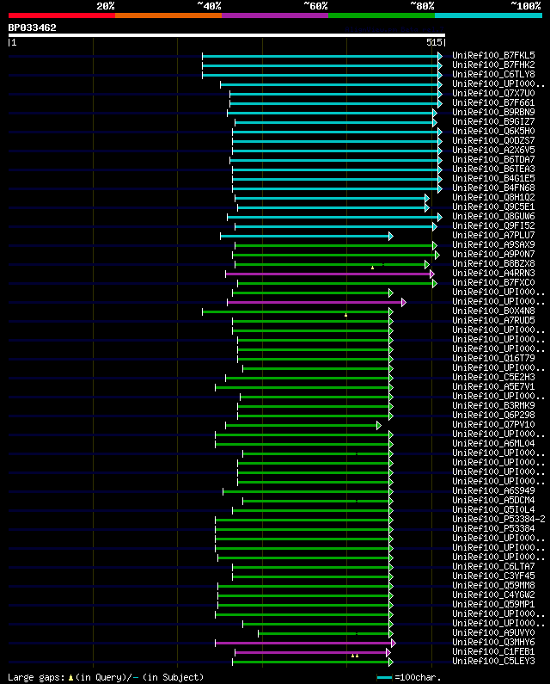Click the BP033462 query name
550x684 pixels.
(33, 28)
